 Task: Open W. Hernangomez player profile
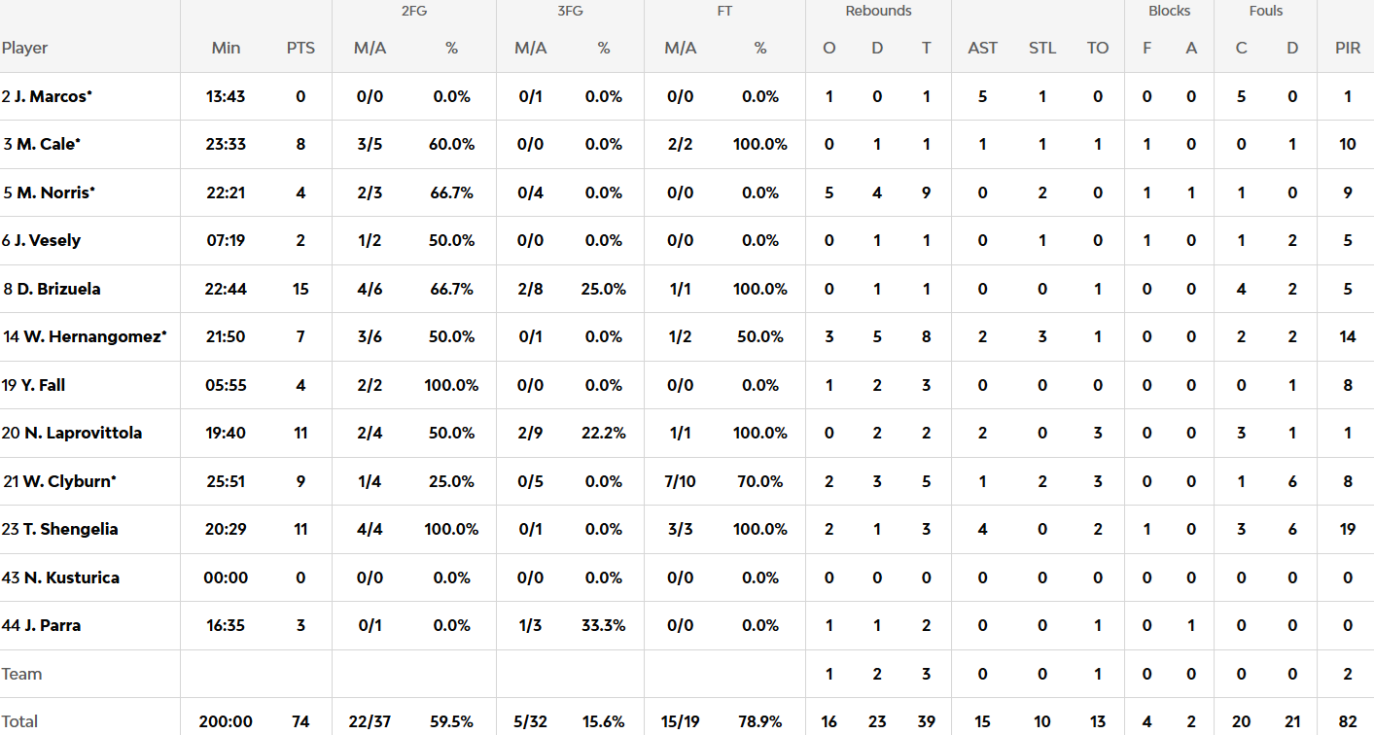pyautogui.click(x=89, y=336)
